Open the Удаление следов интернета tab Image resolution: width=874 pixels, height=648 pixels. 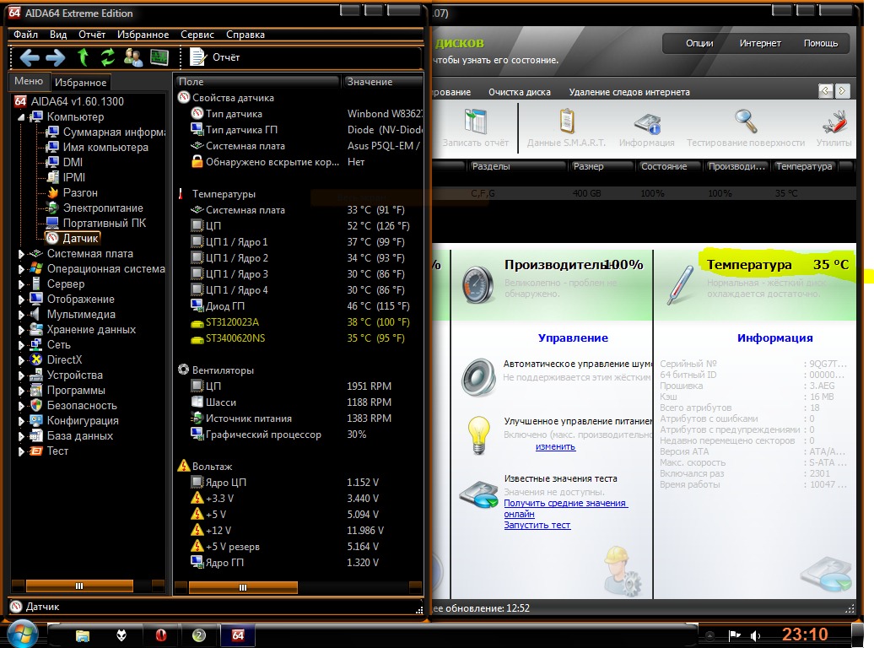[629, 92]
